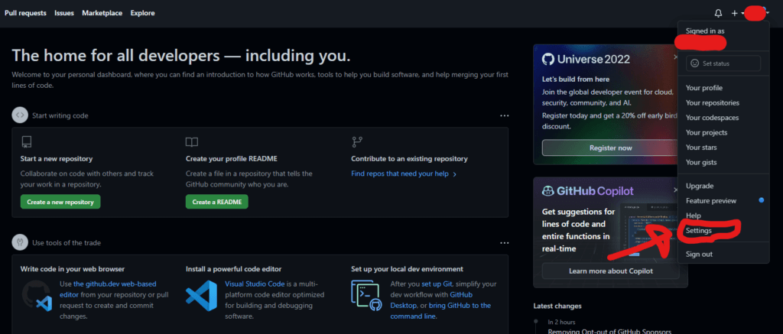Select Your repositories from the user menu

click(x=713, y=103)
